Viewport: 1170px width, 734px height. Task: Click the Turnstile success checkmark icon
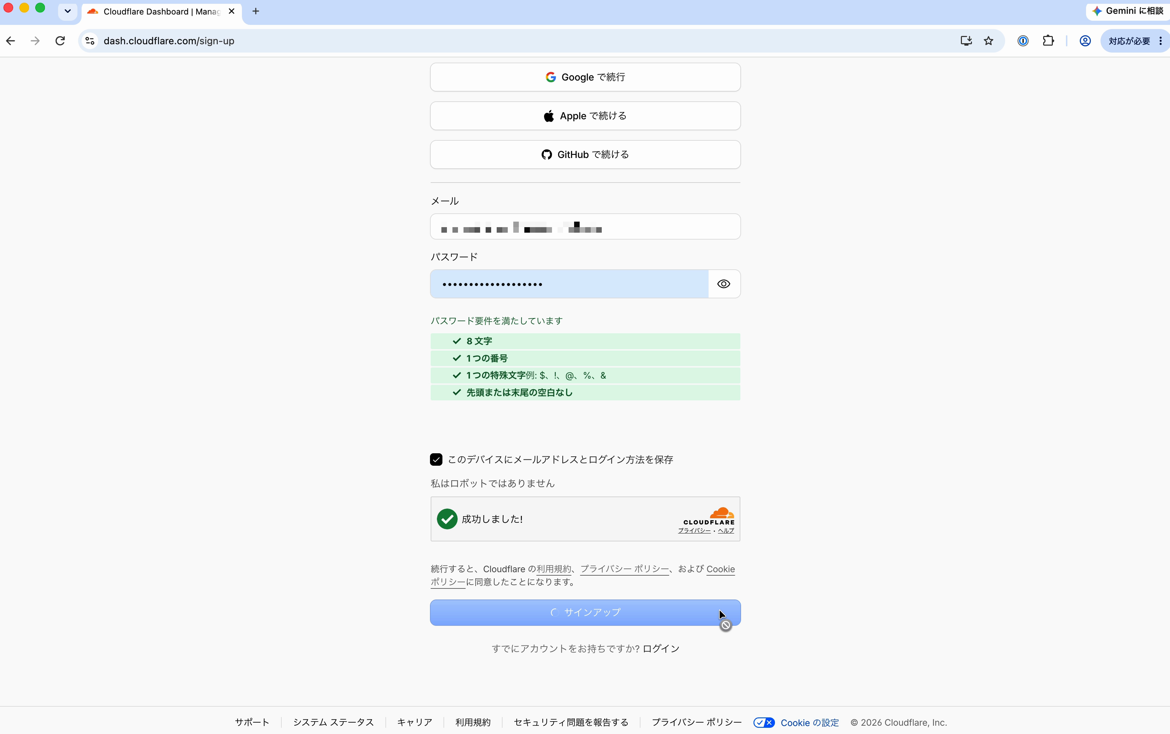point(447,519)
